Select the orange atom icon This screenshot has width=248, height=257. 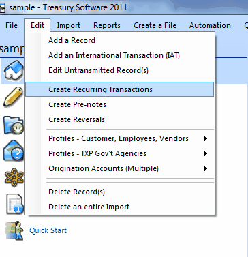pos(14,177)
